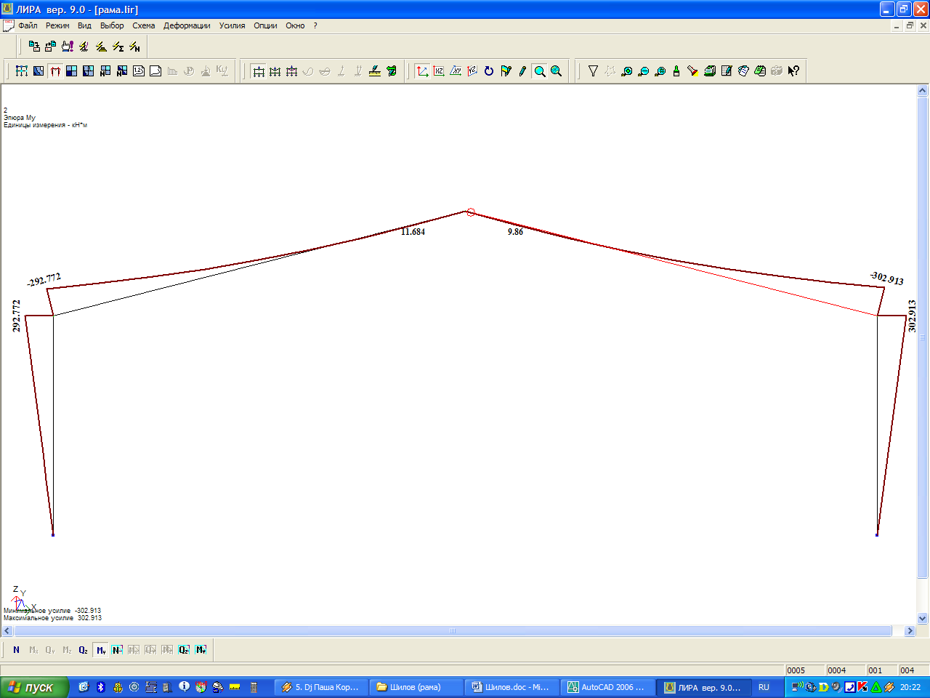Click the context help arrow icon
Screen dimensions: 930x698
tap(793, 71)
